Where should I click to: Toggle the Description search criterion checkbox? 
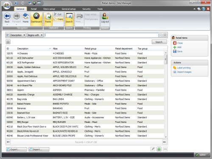(x=8, y=35)
